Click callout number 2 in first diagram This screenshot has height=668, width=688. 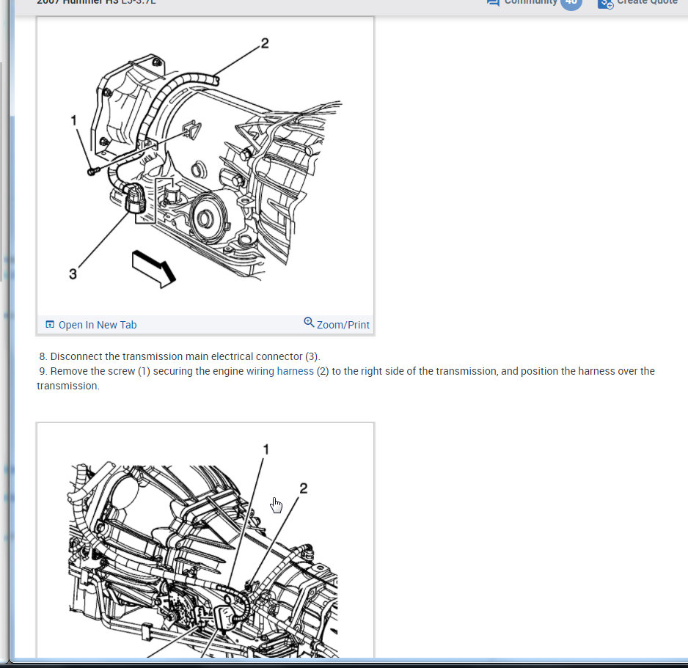click(264, 44)
